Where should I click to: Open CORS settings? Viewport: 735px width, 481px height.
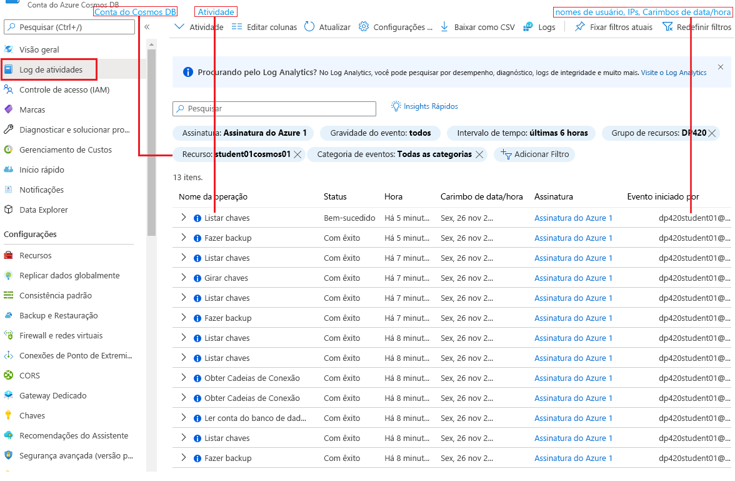29,375
